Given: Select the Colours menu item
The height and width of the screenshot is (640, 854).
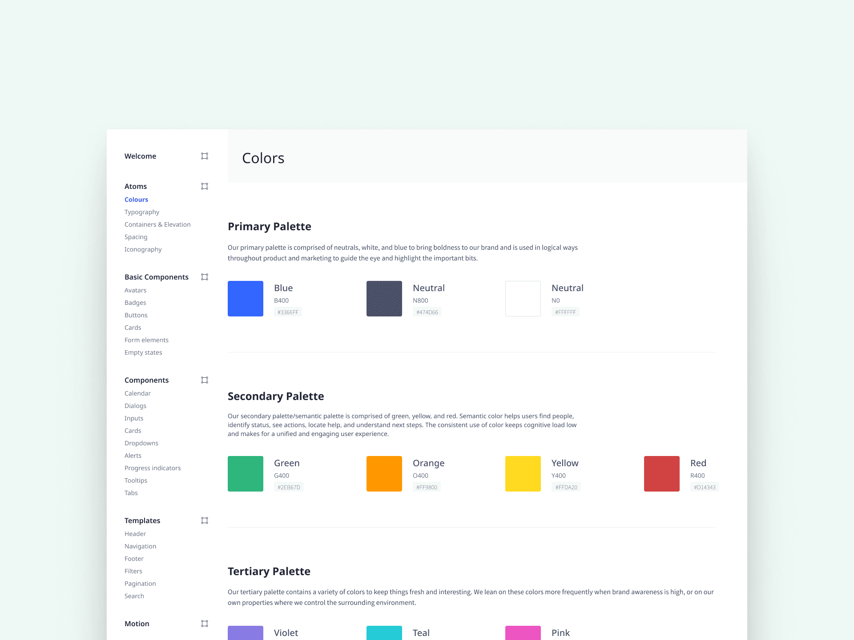Looking at the screenshot, I should (137, 200).
